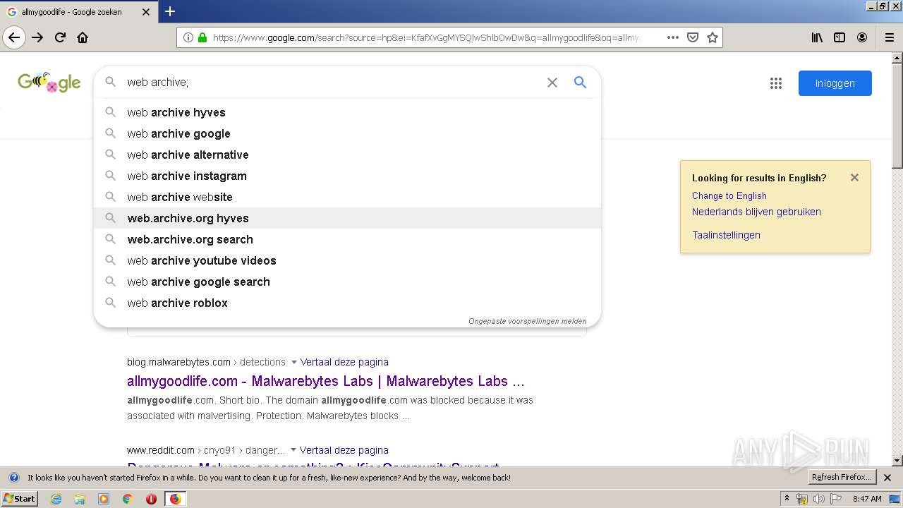
Task: Go forward using the browser Forward arrow
Action: point(37,37)
